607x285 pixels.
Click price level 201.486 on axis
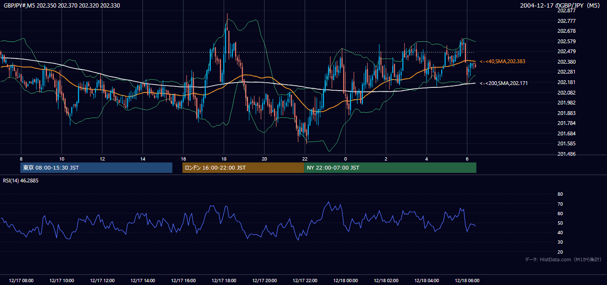coord(566,154)
